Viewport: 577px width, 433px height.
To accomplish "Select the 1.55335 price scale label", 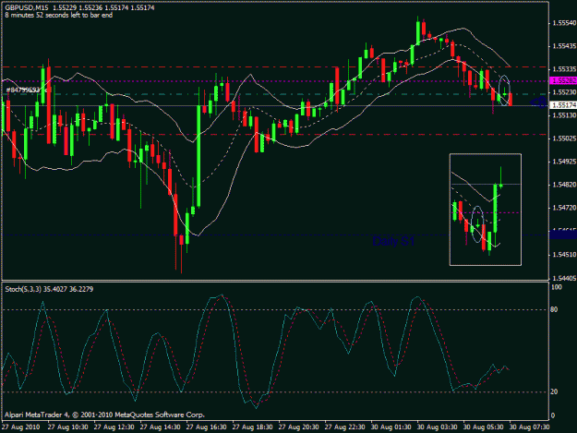I will 564,69.
